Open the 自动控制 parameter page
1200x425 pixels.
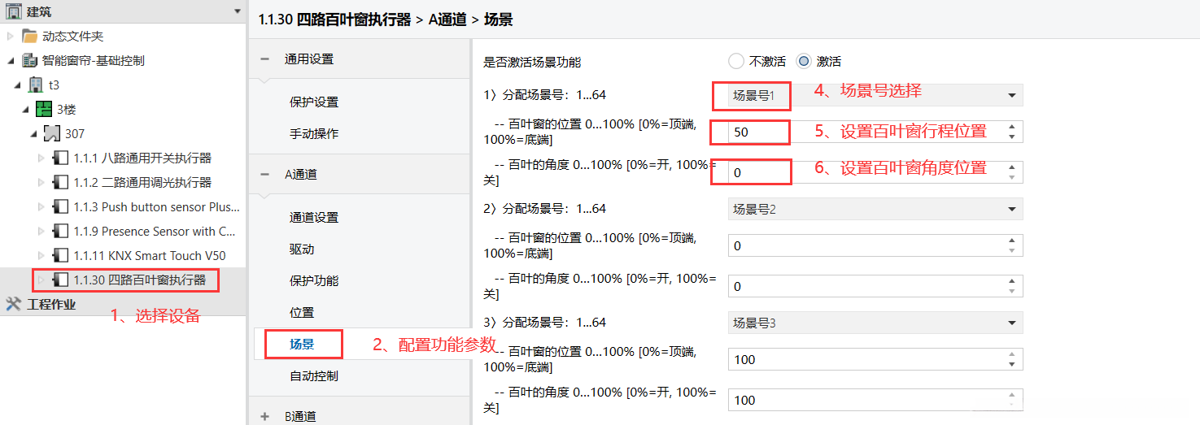313,376
